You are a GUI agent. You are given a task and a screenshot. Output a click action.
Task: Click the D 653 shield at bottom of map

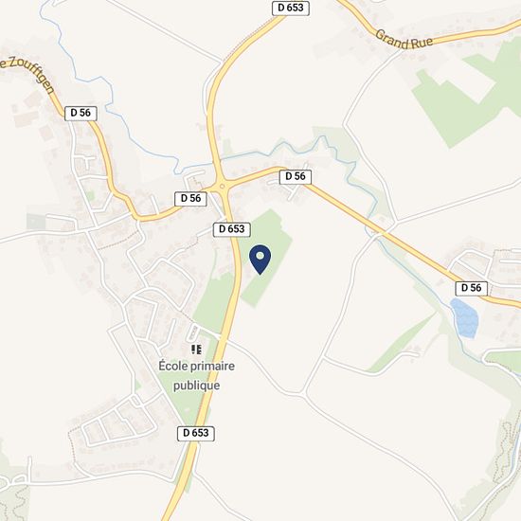[x=196, y=434]
